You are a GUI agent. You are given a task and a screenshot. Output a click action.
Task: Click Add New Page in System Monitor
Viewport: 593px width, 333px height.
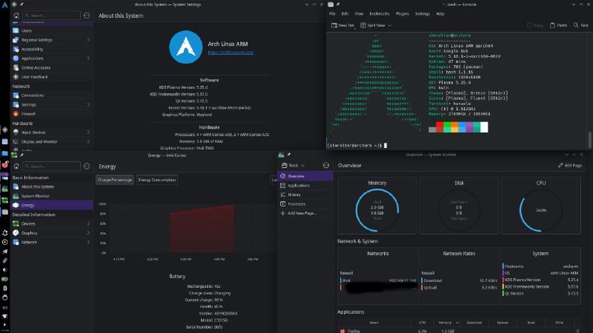pyautogui.click(x=305, y=213)
